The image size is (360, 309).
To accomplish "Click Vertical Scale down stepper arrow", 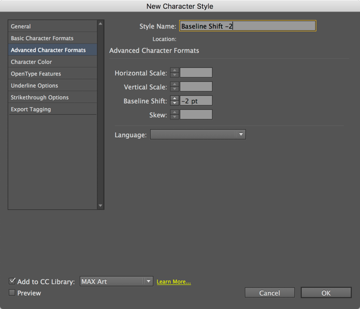I will click(174, 89).
